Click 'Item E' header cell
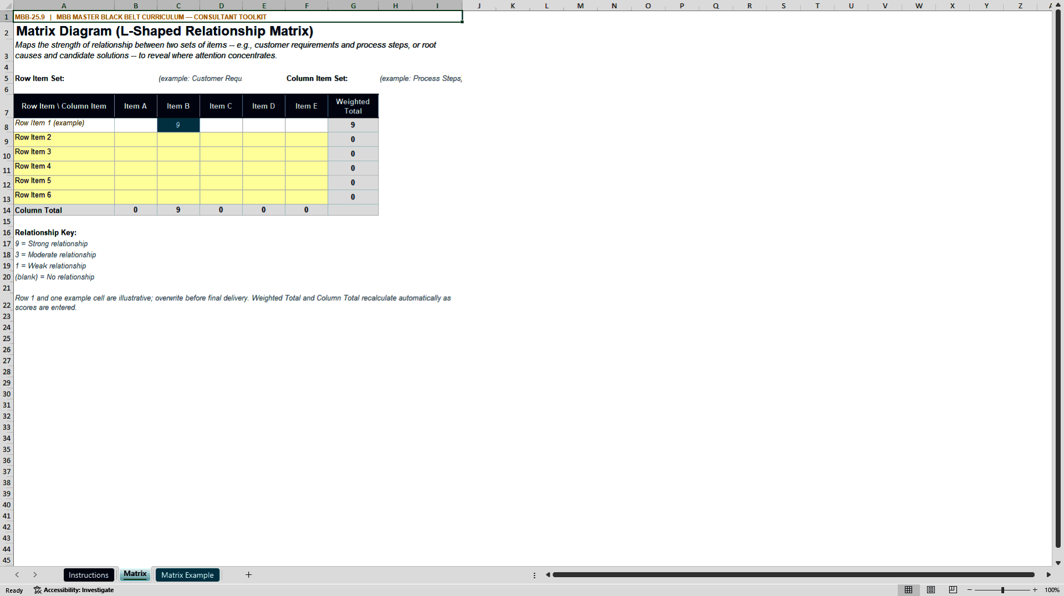The height and width of the screenshot is (596, 1064). pos(306,106)
